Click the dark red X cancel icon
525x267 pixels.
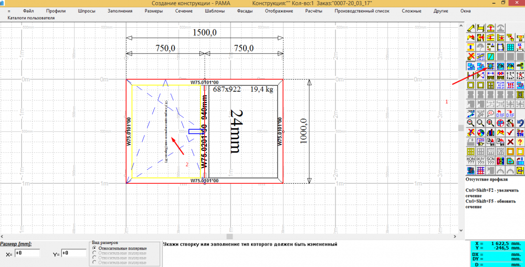pos(510,142)
